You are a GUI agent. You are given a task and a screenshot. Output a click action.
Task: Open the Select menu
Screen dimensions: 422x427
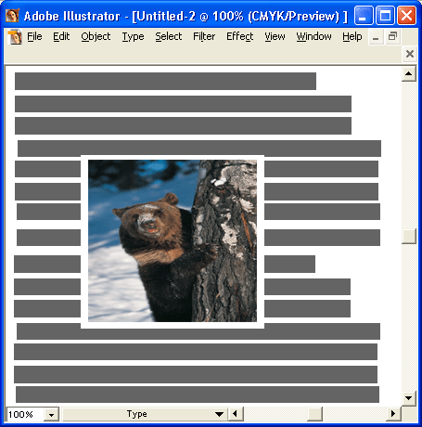169,36
